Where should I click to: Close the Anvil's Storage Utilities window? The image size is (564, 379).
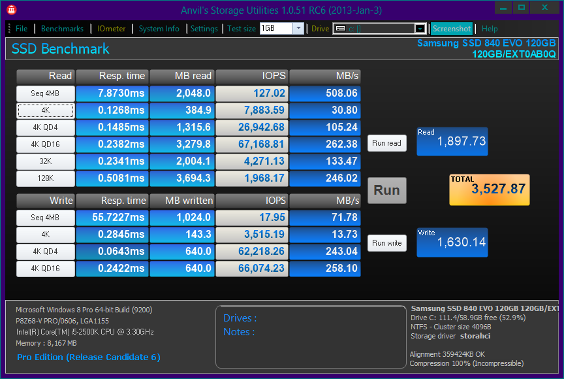tap(545, 8)
